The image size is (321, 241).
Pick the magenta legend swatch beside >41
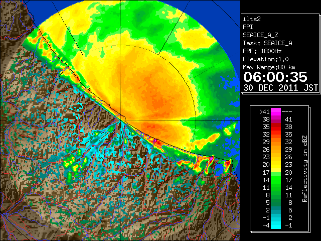pos(276,111)
